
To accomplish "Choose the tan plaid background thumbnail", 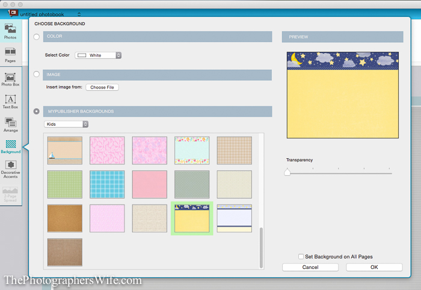I will 235,150.
